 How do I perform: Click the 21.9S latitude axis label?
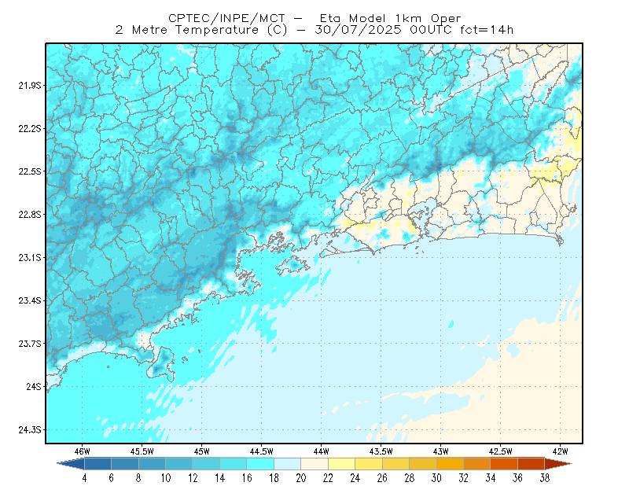tap(30, 86)
